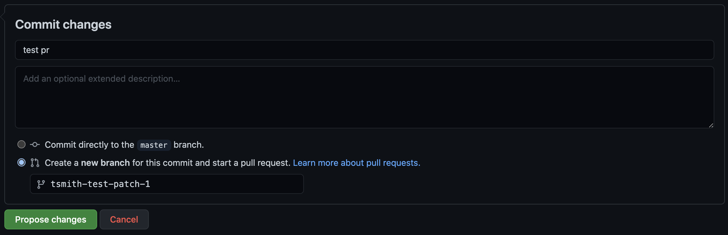Click the git commit icon beside Commit directly
The height and width of the screenshot is (235, 728).
(35, 145)
